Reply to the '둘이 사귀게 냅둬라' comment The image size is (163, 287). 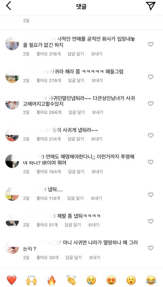(76, 139)
